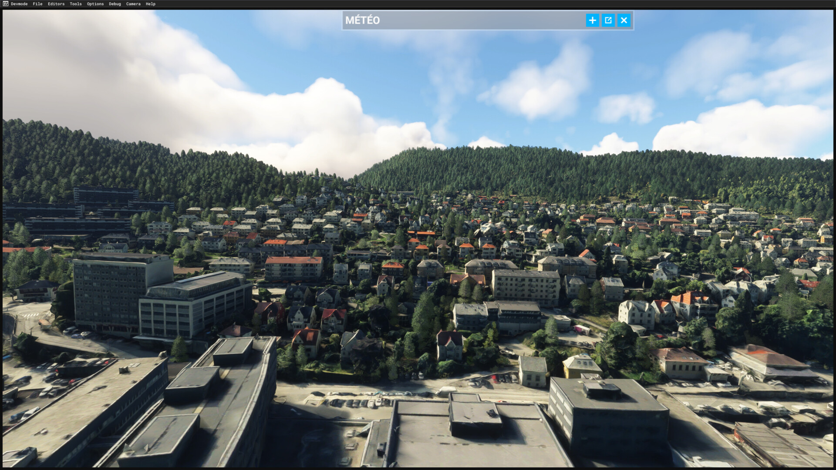Viewport: 836px width, 470px height.
Task: Open the Editors menu
Action: (x=56, y=4)
